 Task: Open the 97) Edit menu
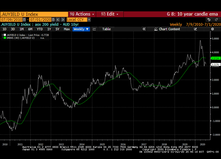[x=110, y=14]
